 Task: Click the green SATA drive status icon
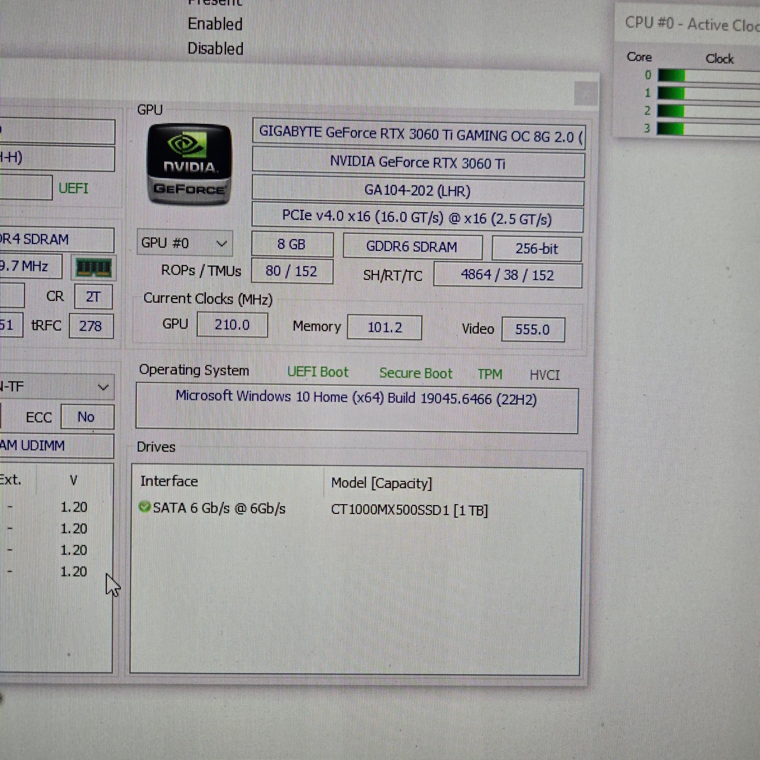point(144,507)
